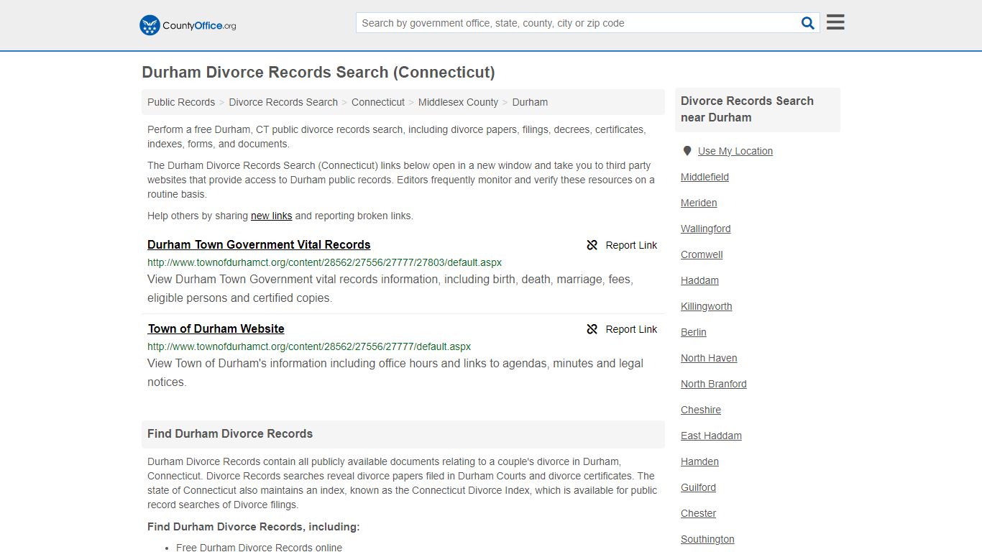The image size is (982, 552).
Task: Select the Durham breadcrumb
Action: point(530,102)
